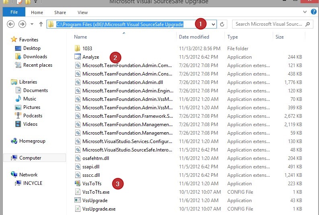The height and width of the screenshot is (215, 319).
Task: Select Microsoft.TeamFoundation.Admin.Engin... file
Action: 128,91
